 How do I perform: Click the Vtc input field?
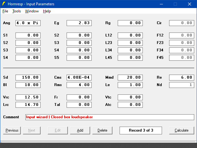coord(130,97)
